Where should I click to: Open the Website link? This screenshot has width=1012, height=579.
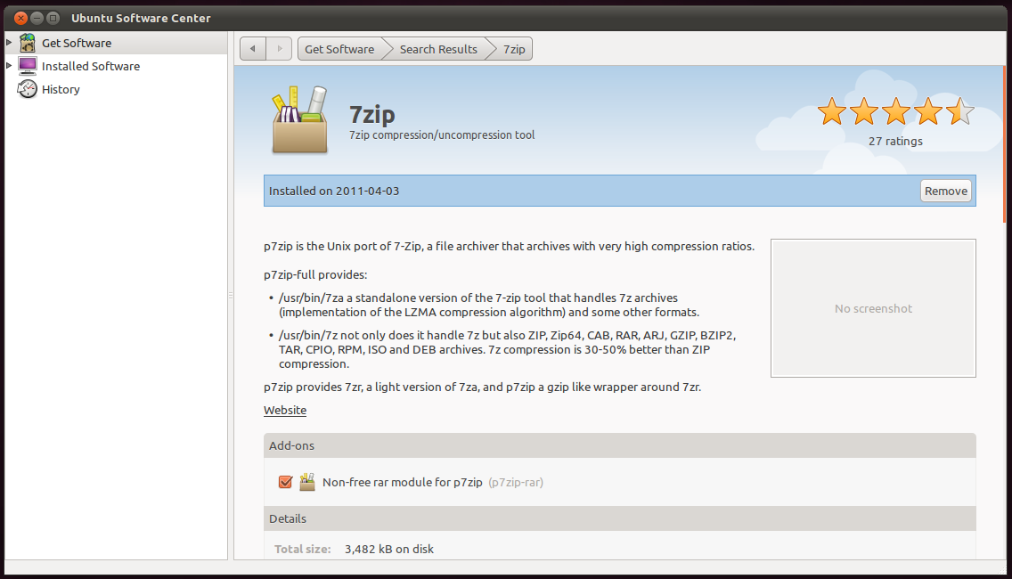pyautogui.click(x=284, y=410)
